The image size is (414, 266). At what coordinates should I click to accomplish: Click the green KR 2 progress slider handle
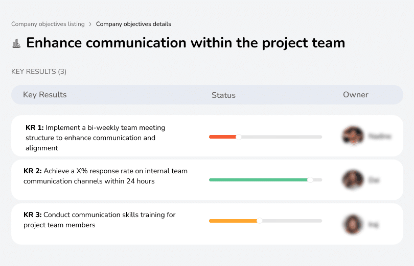click(x=310, y=180)
